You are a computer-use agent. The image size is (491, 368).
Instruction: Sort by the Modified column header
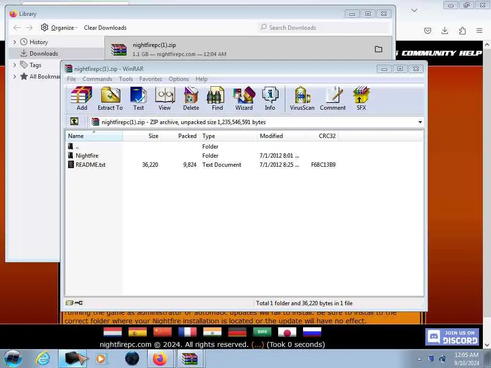281,136
